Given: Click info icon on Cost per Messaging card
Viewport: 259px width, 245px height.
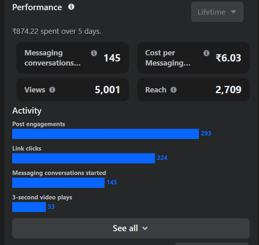Looking at the screenshot, I should click(206, 53).
